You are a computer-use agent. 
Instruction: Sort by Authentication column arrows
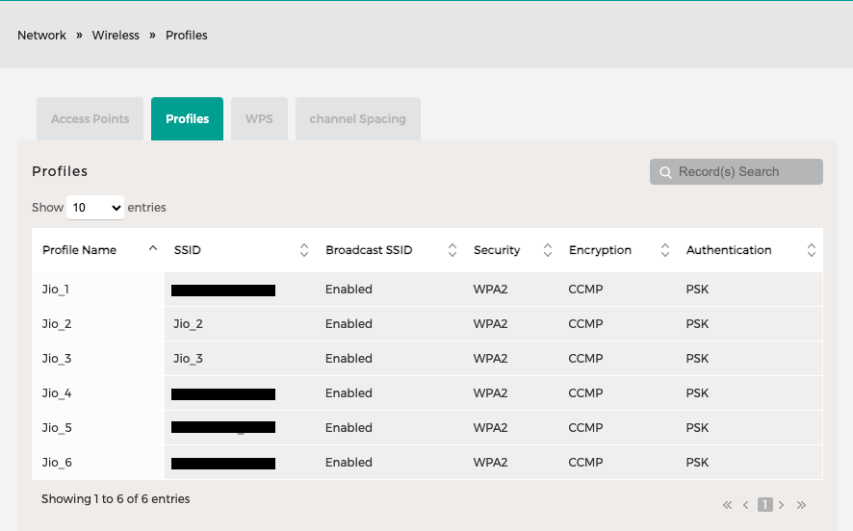(x=811, y=250)
